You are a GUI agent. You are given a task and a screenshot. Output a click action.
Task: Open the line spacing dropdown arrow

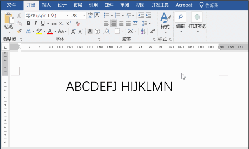tap(150, 23)
